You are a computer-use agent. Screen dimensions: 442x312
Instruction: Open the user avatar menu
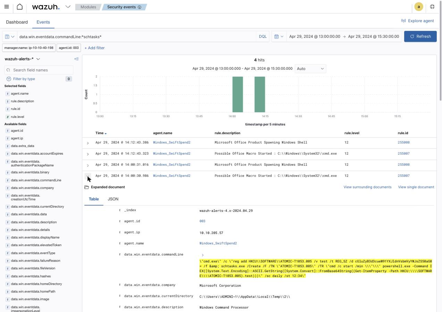coord(419,7)
